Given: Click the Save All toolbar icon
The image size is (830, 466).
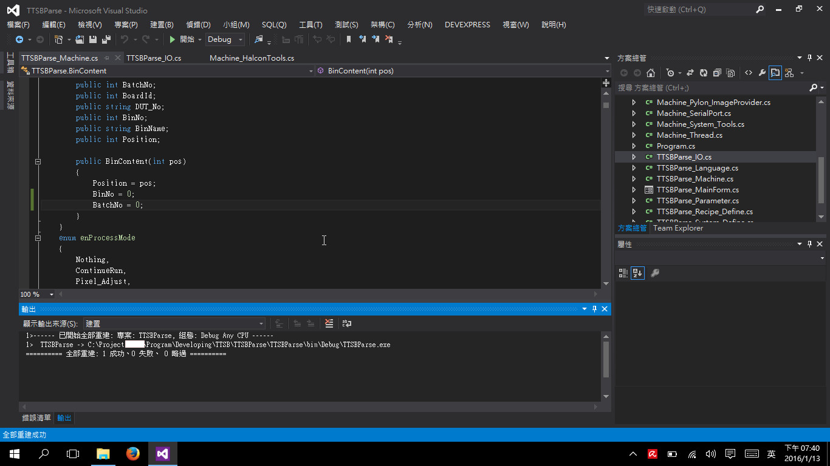Looking at the screenshot, I should coord(106,39).
